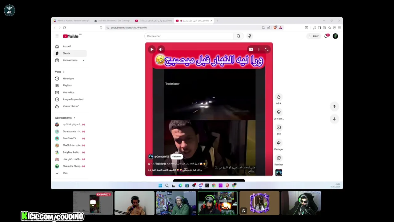Open Abonnements in the sidebar
The width and height of the screenshot is (394, 222).
tap(70, 60)
